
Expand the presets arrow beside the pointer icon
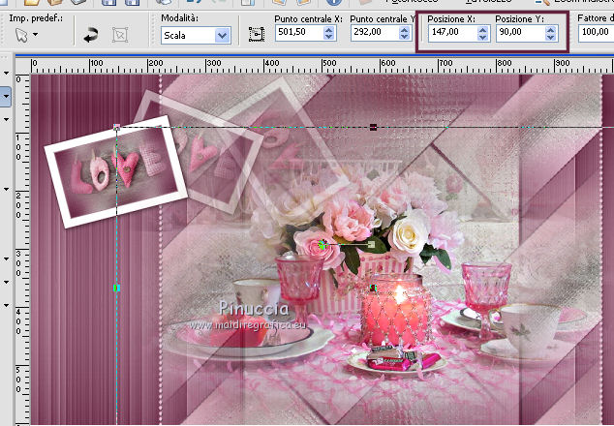(36, 35)
